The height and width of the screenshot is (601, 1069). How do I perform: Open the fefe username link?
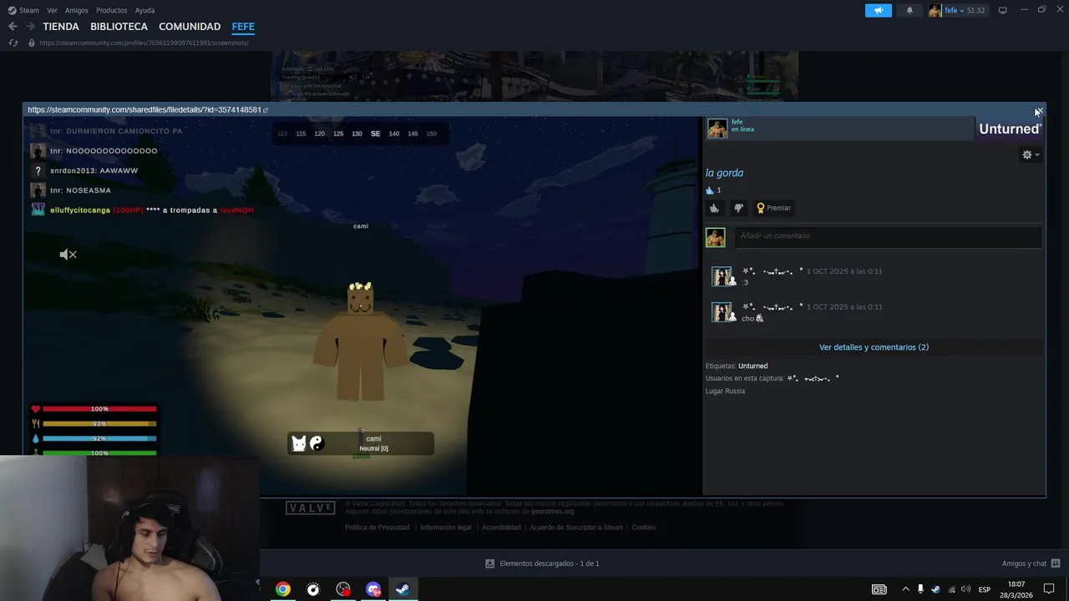(x=737, y=123)
